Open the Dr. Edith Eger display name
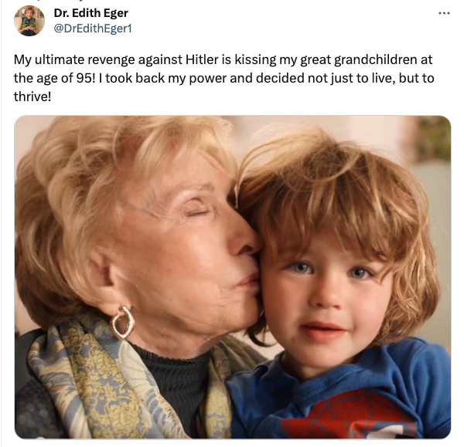Screen dimensions: 464x447 [x=90, y=13]
